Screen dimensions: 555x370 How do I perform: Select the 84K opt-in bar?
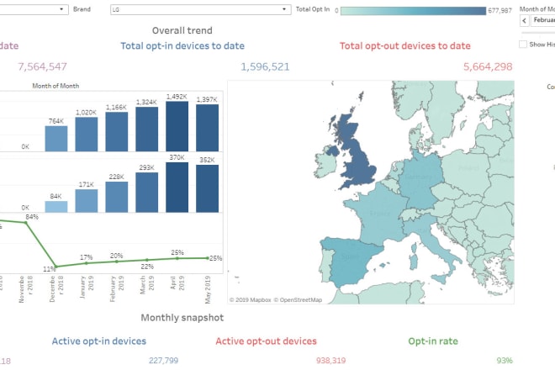[56, 207]
